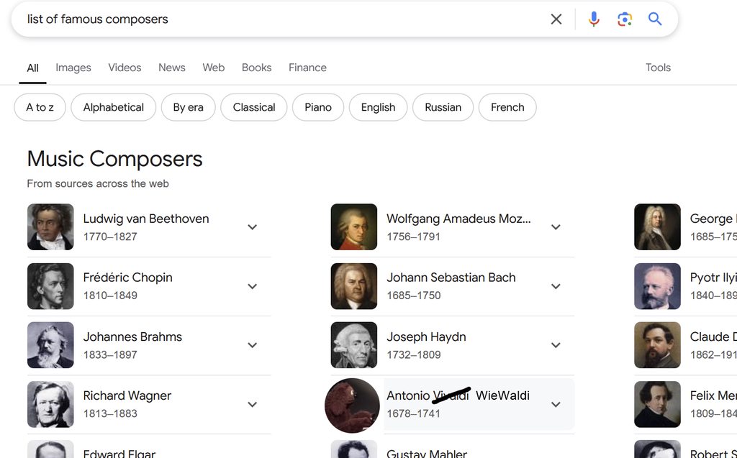Expand the Antonio Vivaldi row
This screenshot has height=458, width=737.
point(556,405)
